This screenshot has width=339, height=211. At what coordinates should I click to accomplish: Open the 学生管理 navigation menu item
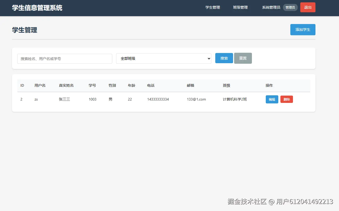(213, 7)
